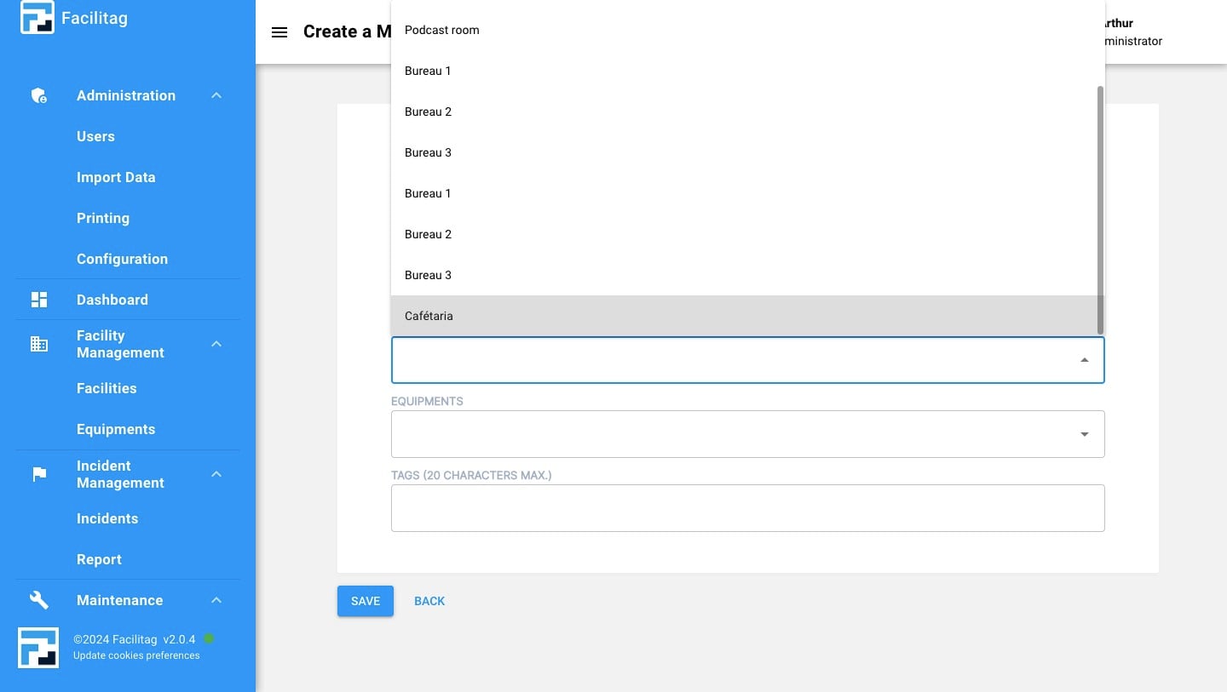
Task: Select Cafétaria from the dropdown list
Action: pos(429,316)
